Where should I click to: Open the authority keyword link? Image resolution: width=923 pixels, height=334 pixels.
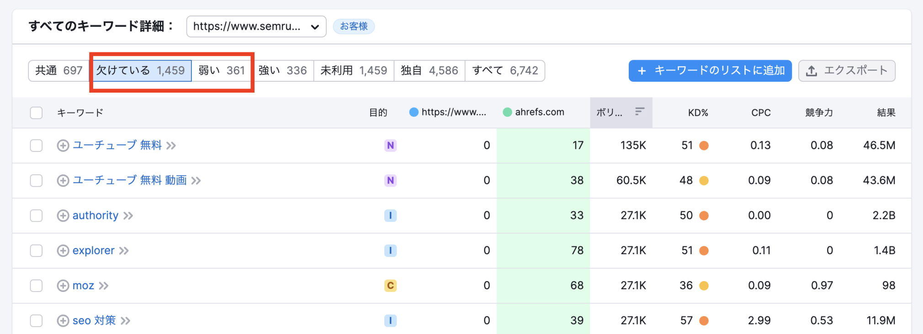pyautogui.click(x=95, y=215)
